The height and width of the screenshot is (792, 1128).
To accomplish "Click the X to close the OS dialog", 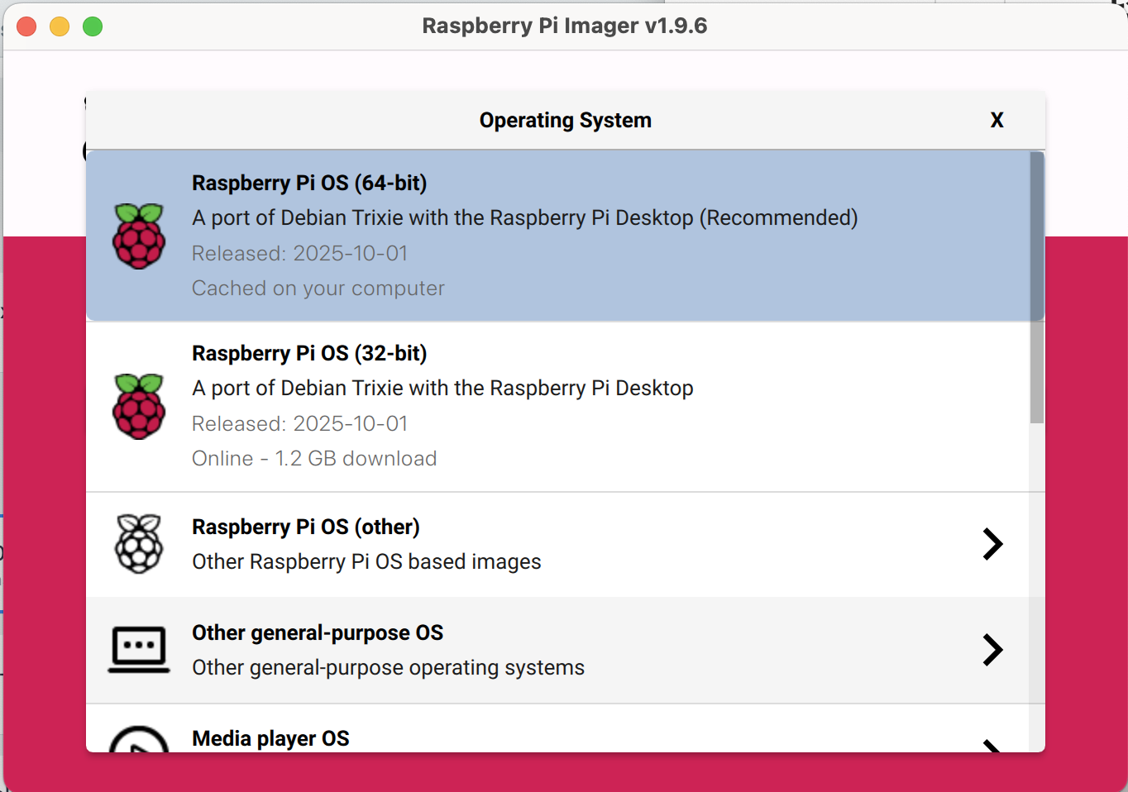I will pyautogui.click(x=997, y=120).
